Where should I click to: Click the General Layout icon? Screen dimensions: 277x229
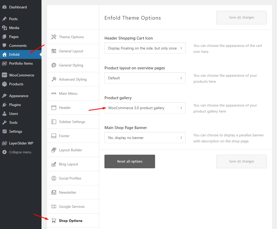click(54, 51)
